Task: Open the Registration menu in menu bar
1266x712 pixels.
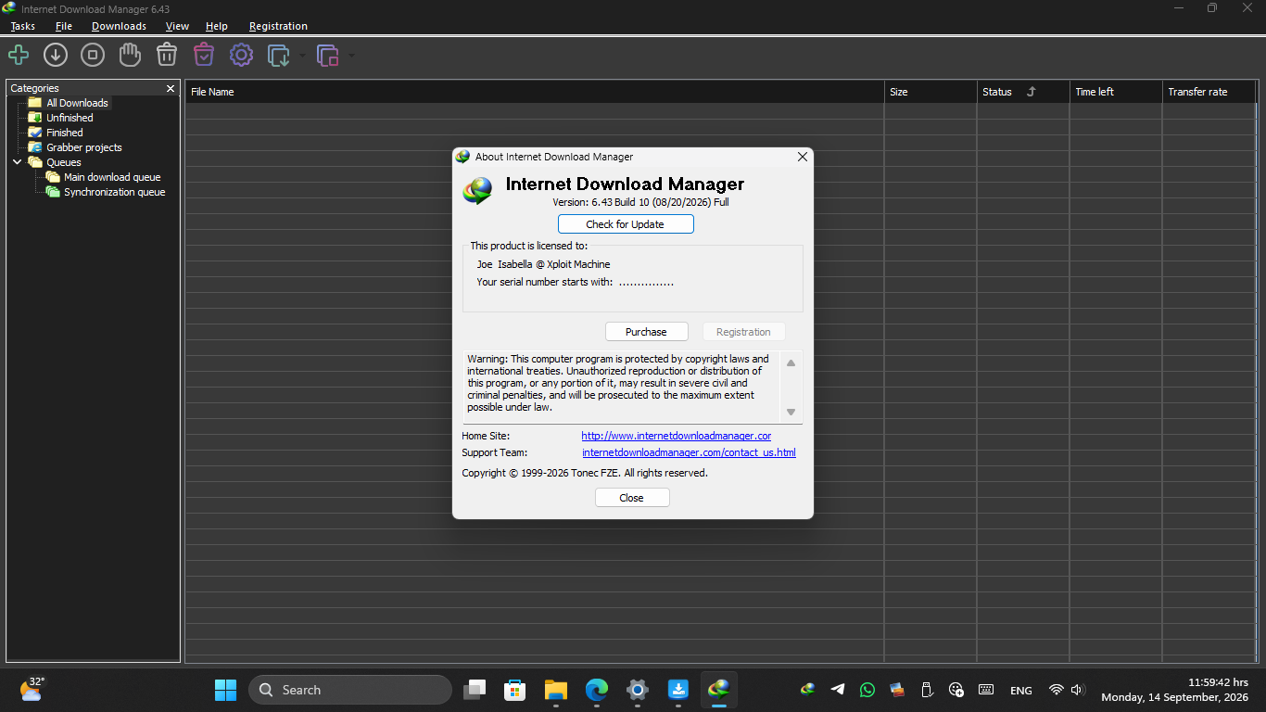Action: [279, 26]
